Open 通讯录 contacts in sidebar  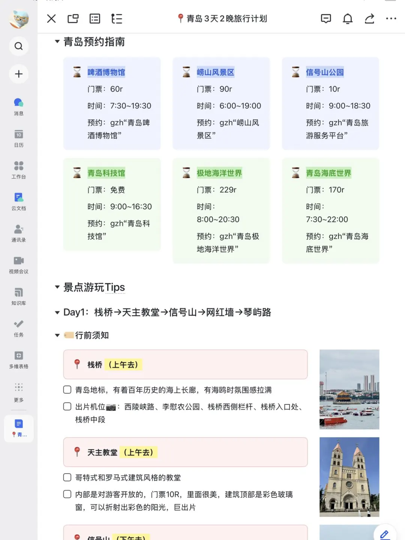(19, 233)
